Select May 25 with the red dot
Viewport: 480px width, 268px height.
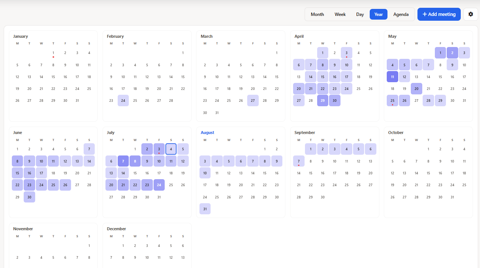pos(392,101)
